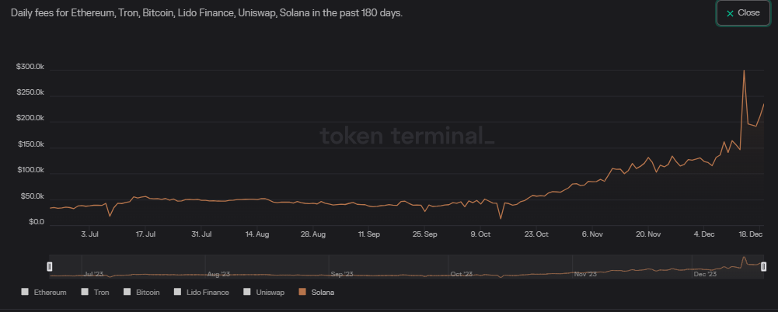Screen dimensions: 778x312
Task: Click Aug '23 in range navigator
Action: (218, 274)
